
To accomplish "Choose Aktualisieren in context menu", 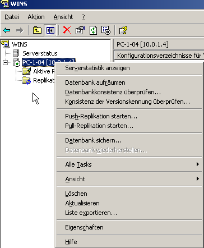I will (x=129, y=203).
